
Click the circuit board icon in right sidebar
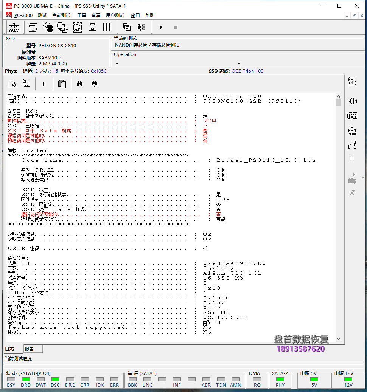[x=352, y=116]
